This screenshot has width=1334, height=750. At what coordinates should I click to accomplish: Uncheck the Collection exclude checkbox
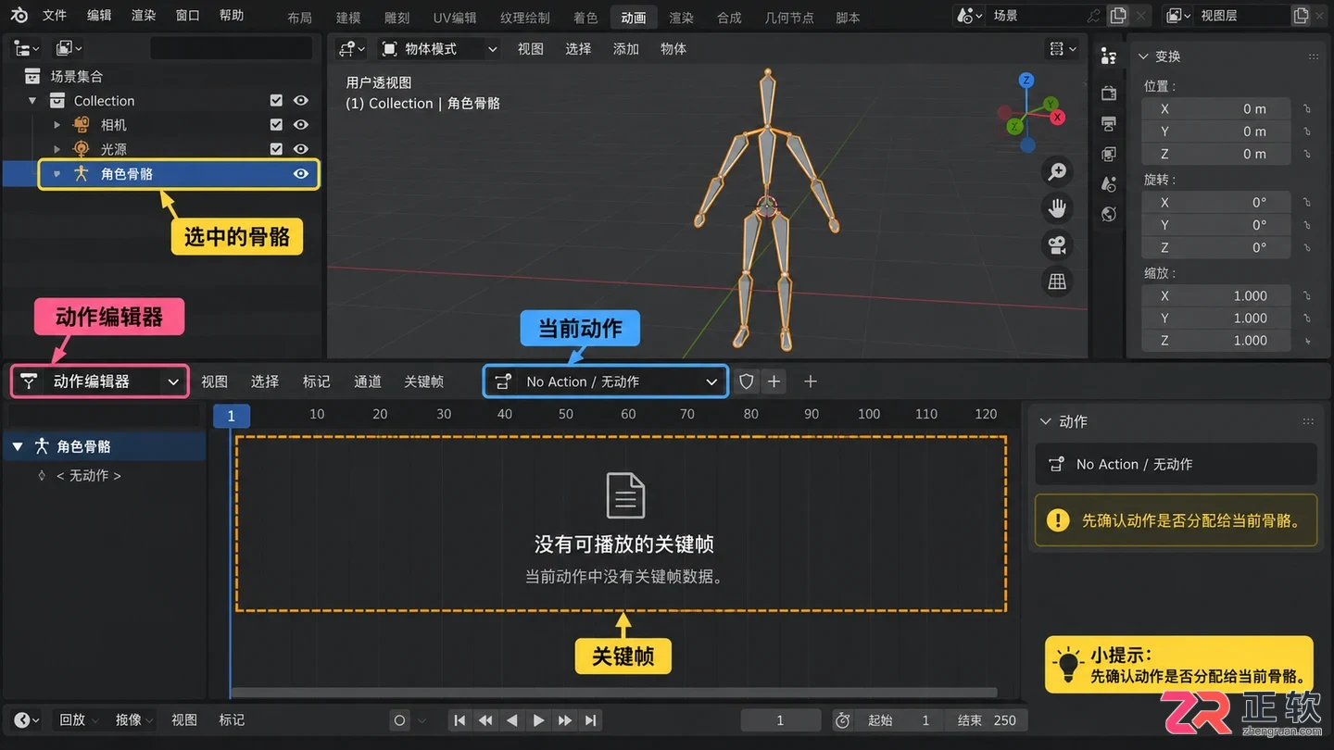click(276, 101)
